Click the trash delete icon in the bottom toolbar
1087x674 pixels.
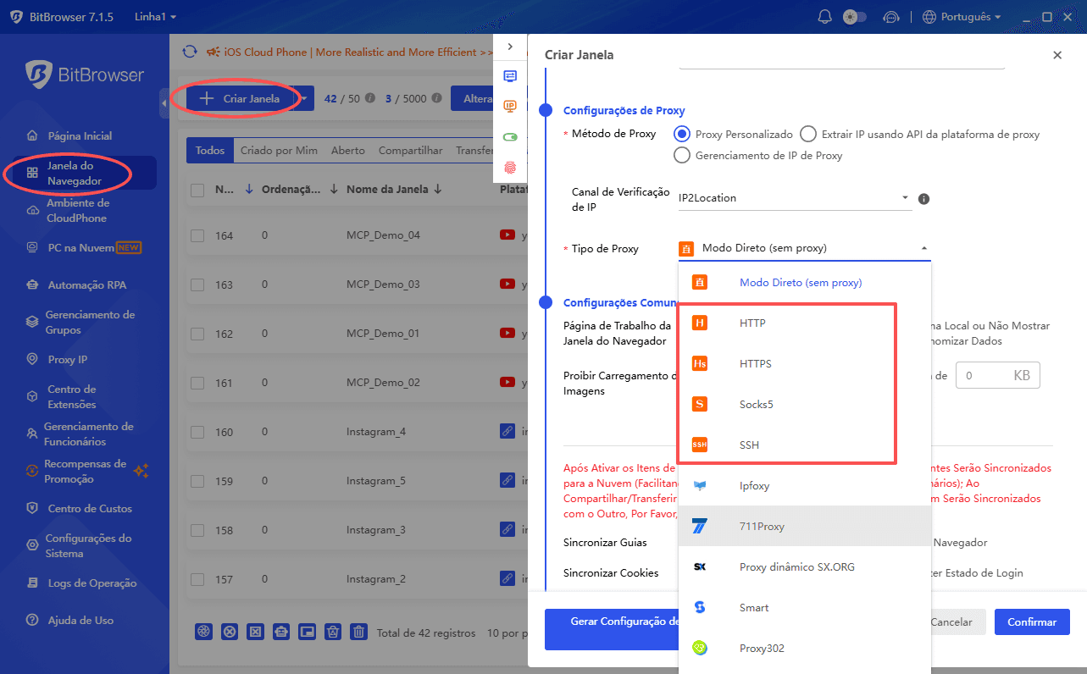(359, 632)
